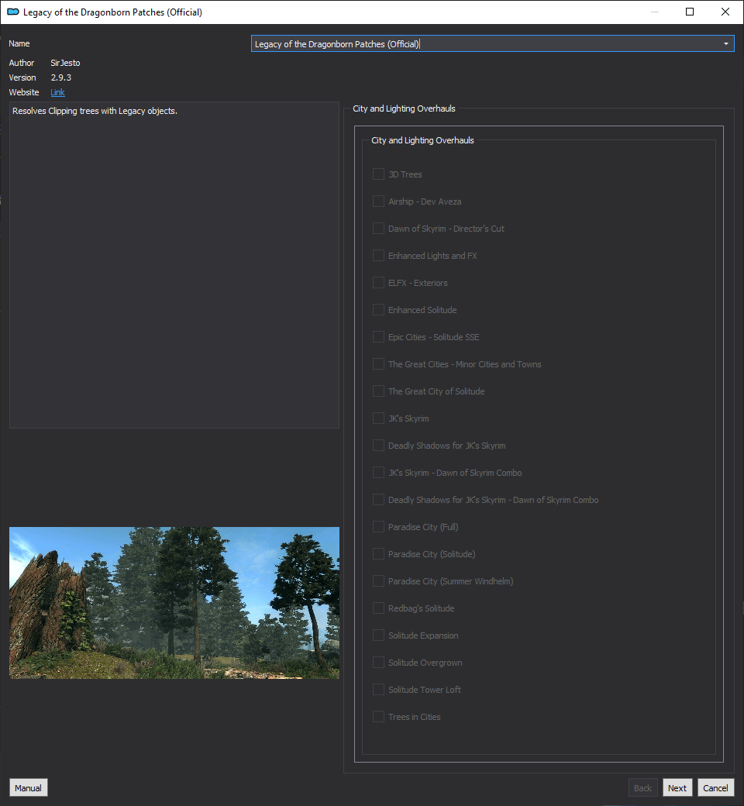The height and width of the screenshot is (806, 744).
Task: Toggle the Trees in Cities checkbox
Action: click(378, 717)
